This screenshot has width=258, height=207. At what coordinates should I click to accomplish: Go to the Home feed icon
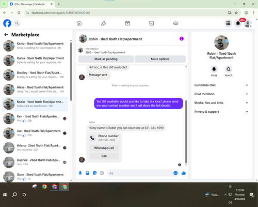coord(79,23)
